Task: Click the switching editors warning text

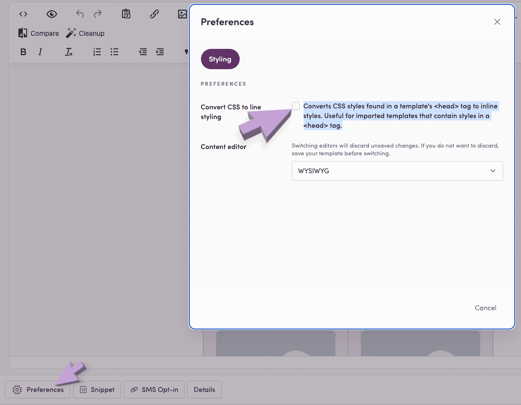Action: pyautogui.click(x=395, y=150)
